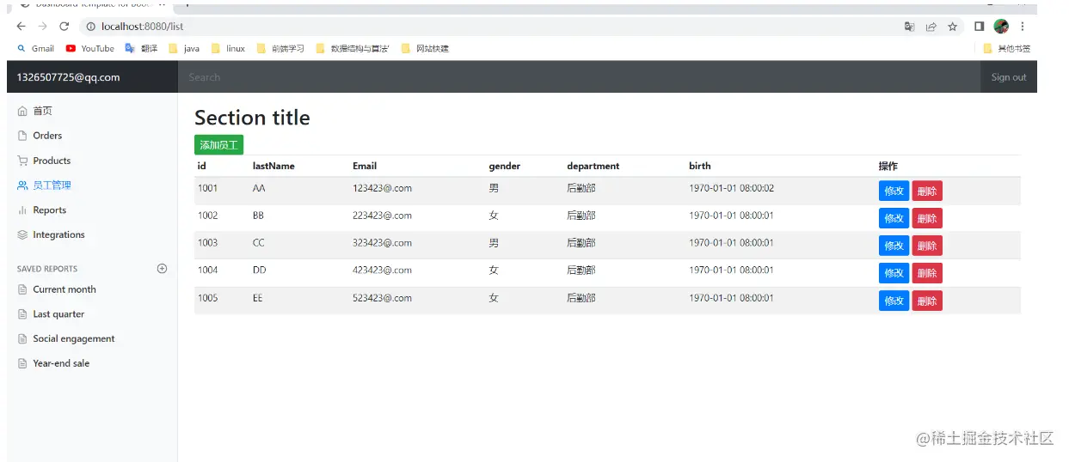Click 修改 for employee 1004 DD

pyautogui.click(x=894, y=273)
